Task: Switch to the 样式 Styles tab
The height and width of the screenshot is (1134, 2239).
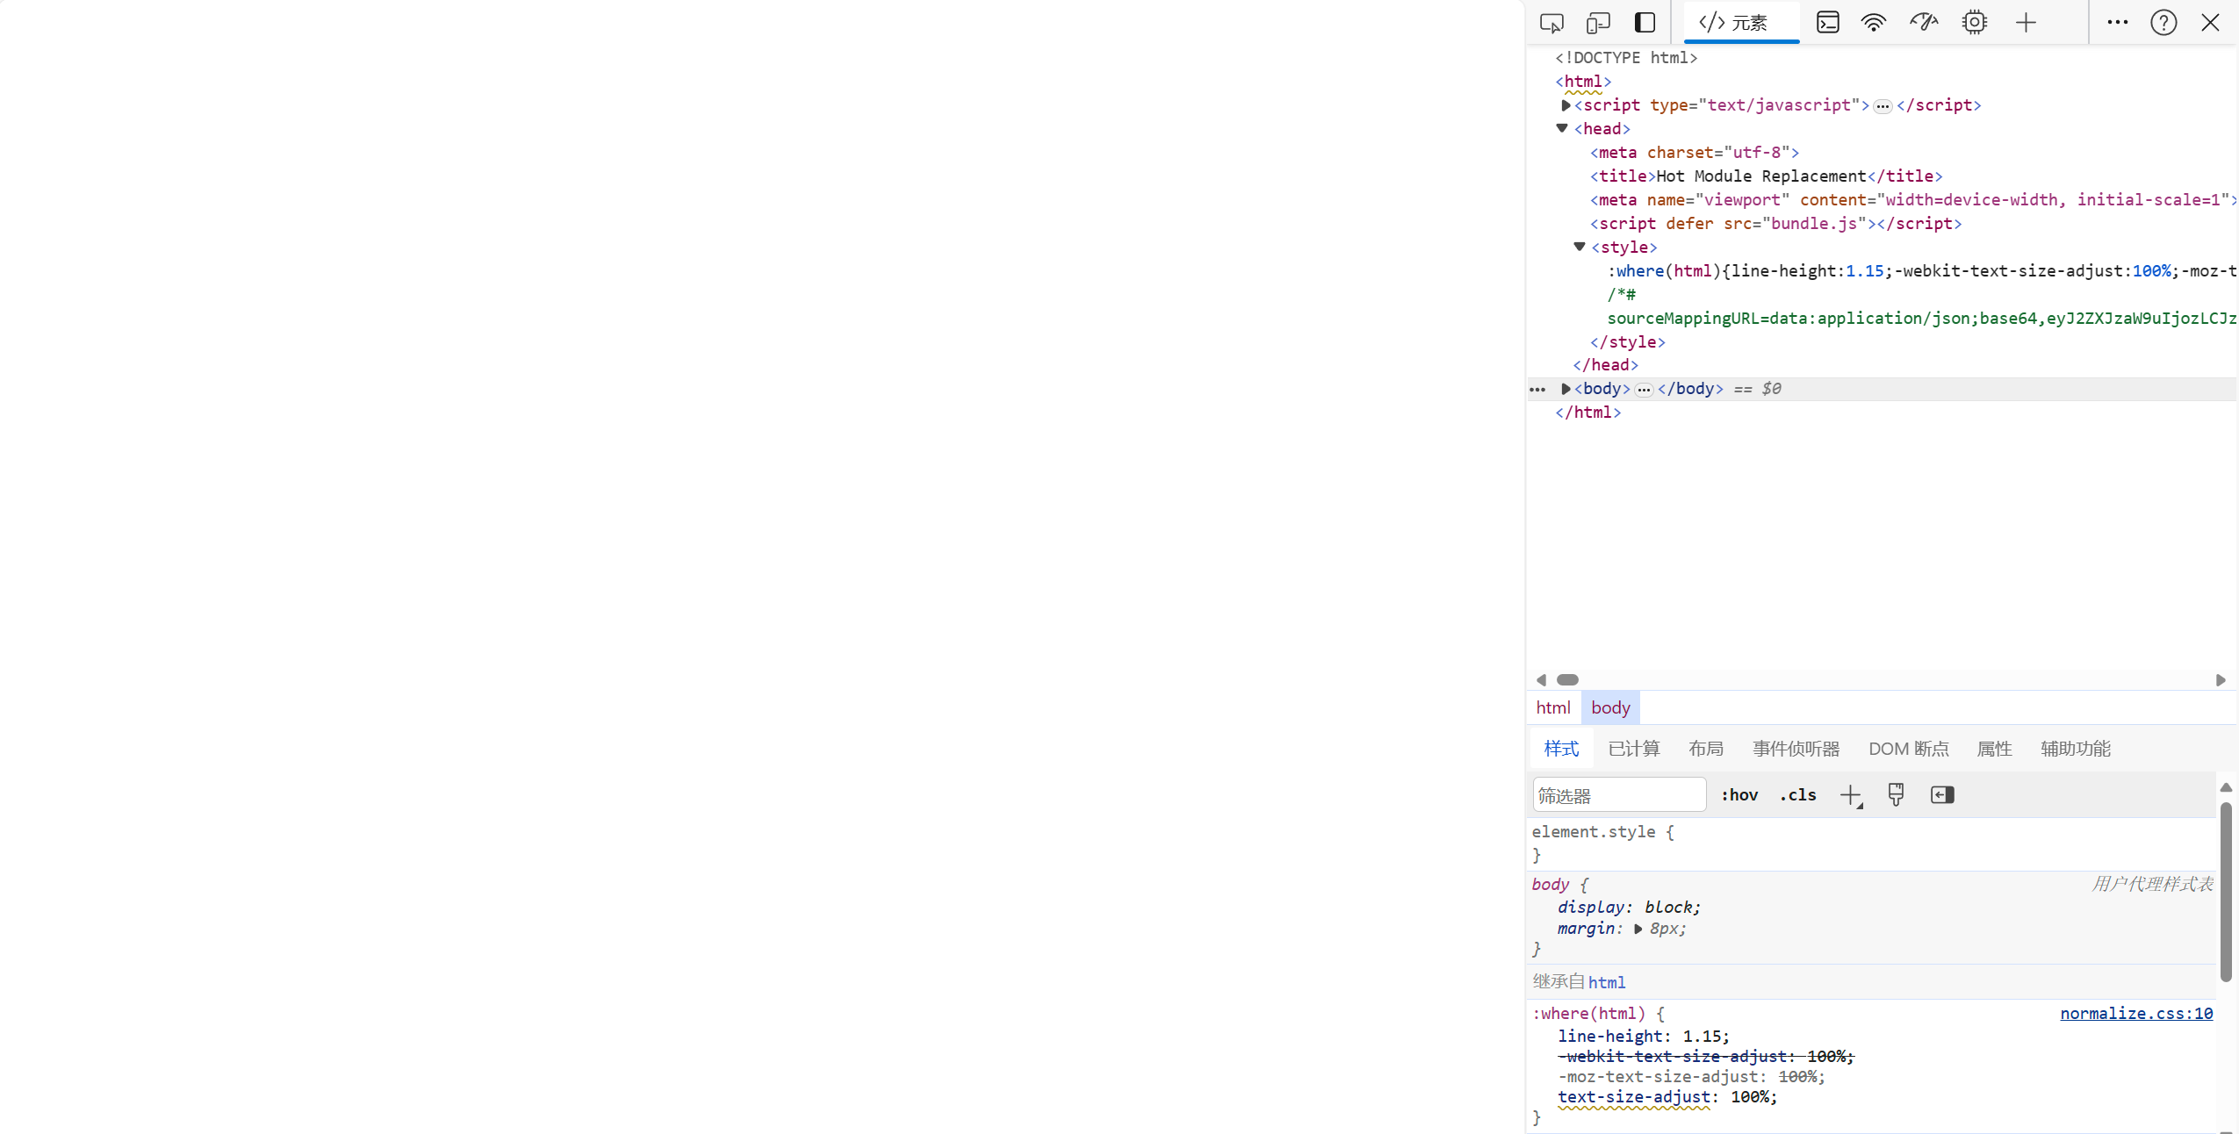Action: pyautogui.click(x=1561, y=749)
